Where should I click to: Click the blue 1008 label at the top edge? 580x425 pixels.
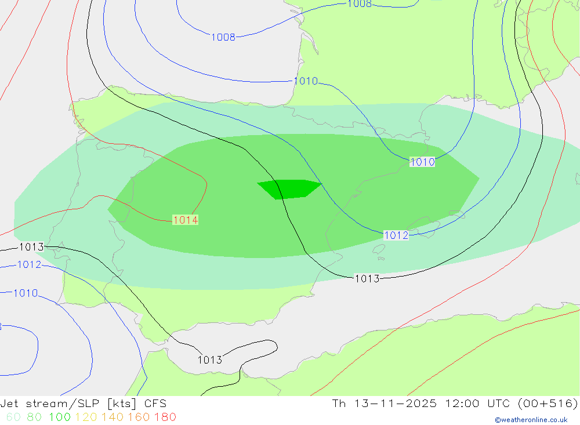pos(360,3)
